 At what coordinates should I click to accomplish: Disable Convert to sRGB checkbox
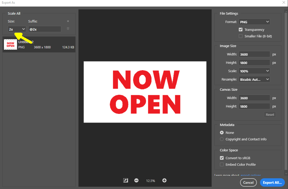tap(222, 158)
